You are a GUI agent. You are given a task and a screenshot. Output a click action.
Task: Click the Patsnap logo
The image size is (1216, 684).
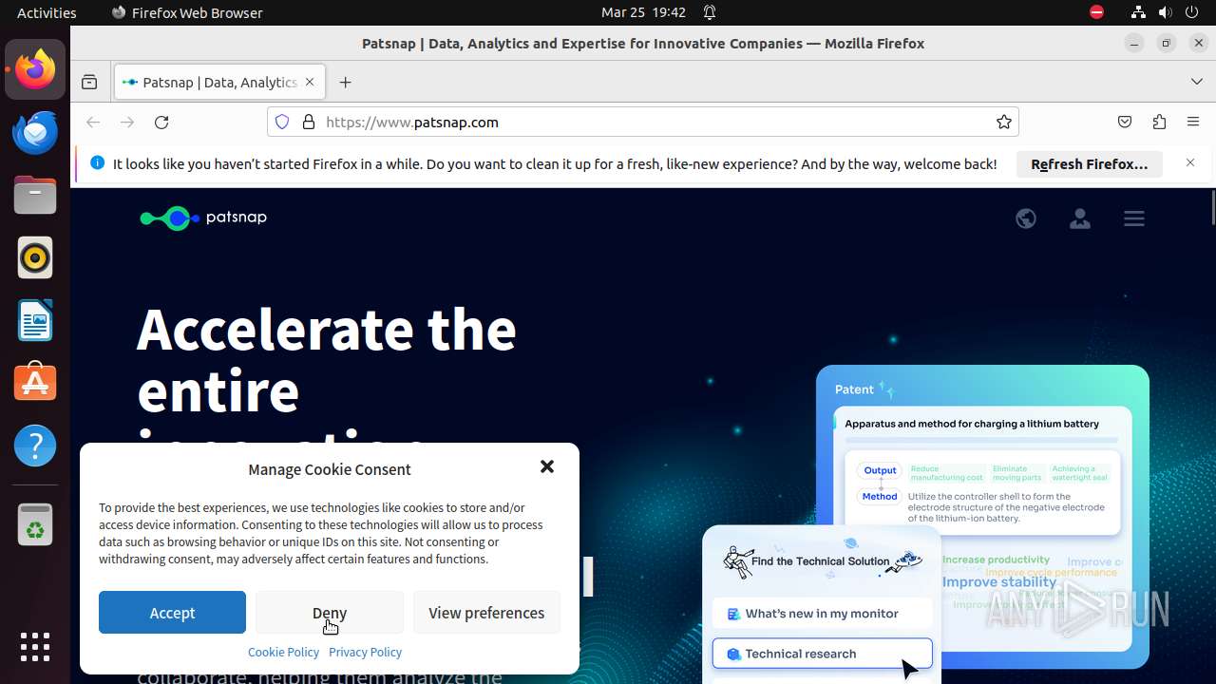click(203, 218)
